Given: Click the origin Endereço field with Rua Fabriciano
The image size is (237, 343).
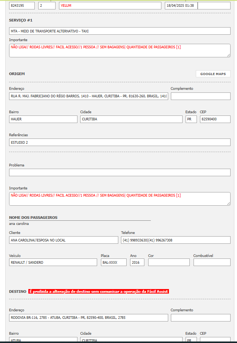Looking at the screenshot, I should coord(88,96).
